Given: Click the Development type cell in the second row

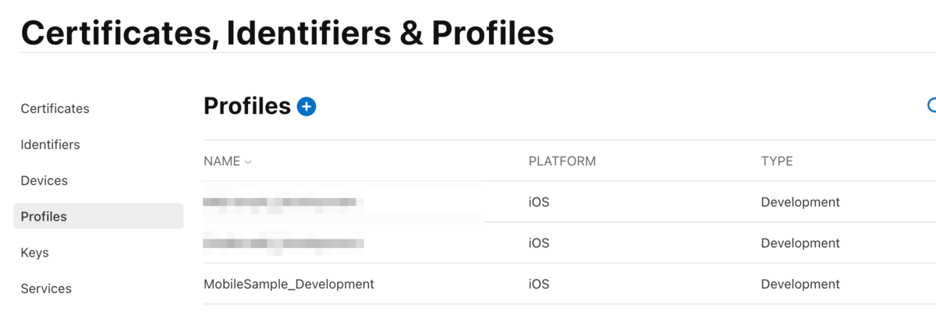Looking at the screenshot, I should tap(800, 243).
